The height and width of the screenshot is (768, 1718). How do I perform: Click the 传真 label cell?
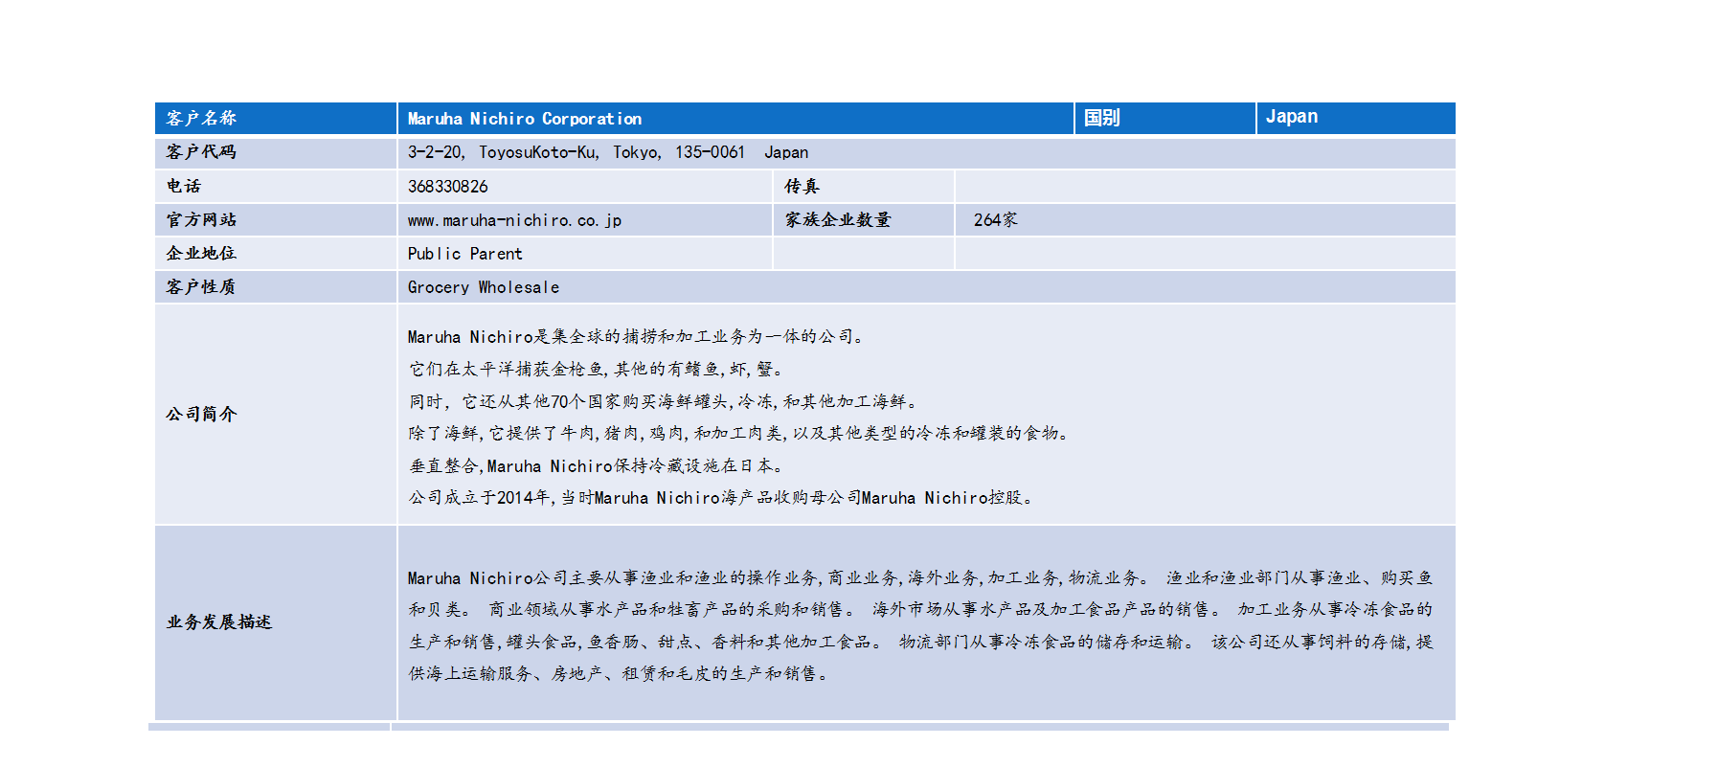pyautogui.click(x=864, y=186)
